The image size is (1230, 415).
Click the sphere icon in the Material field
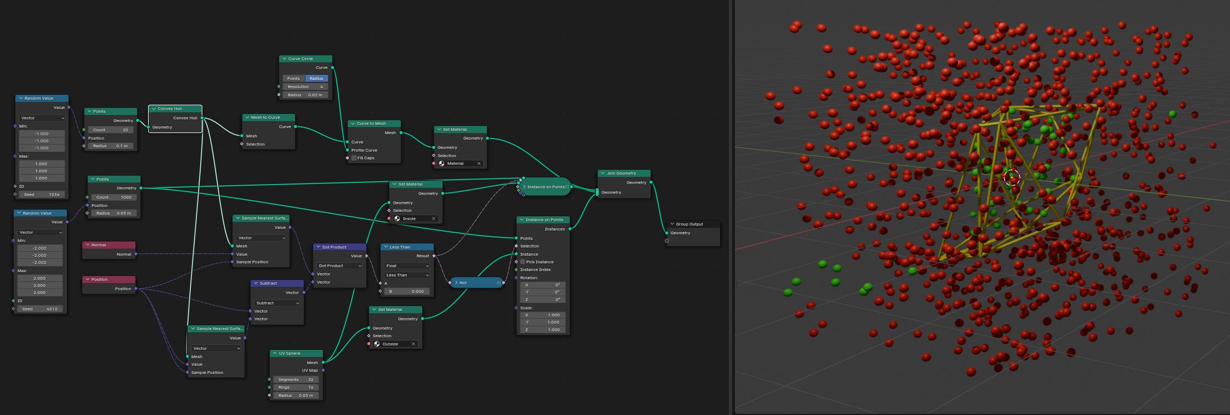pyautogui.click(x=441, y=163)
